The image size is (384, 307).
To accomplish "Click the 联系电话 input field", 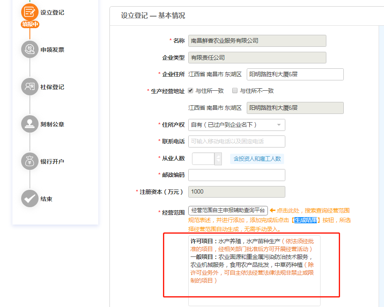I will click(236, 141).
